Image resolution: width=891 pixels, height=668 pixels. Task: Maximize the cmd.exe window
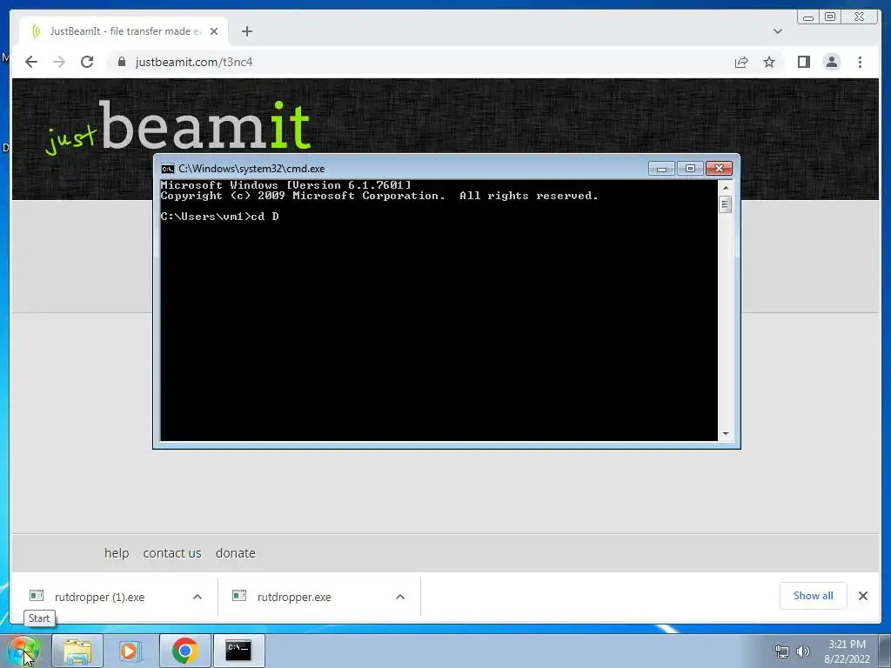[x=690, y=169]
